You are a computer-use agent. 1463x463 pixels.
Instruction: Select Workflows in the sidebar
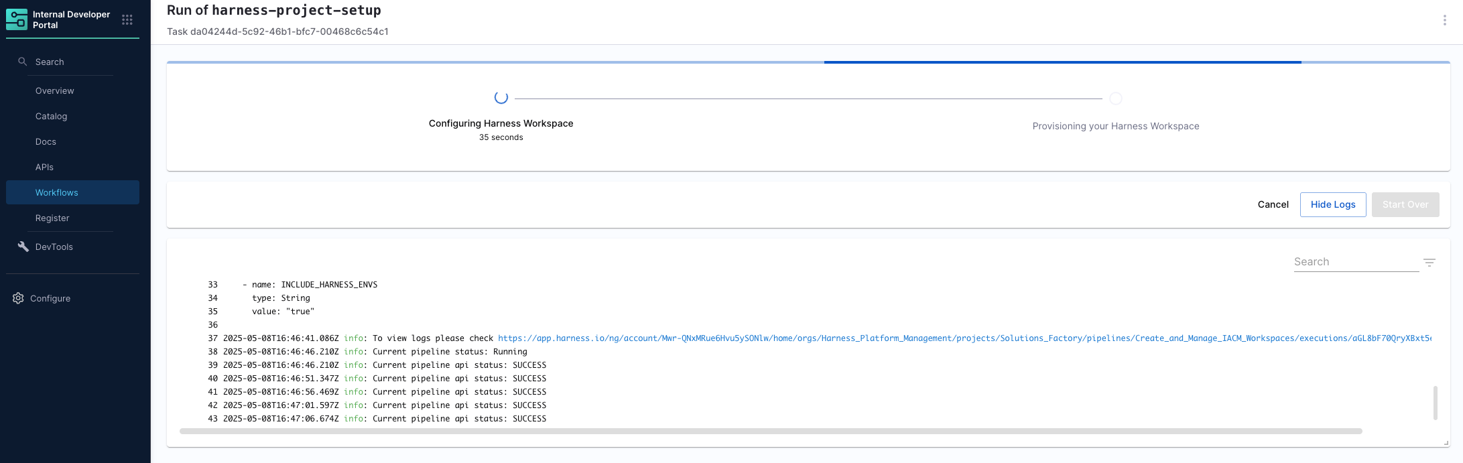pos(57,192)
